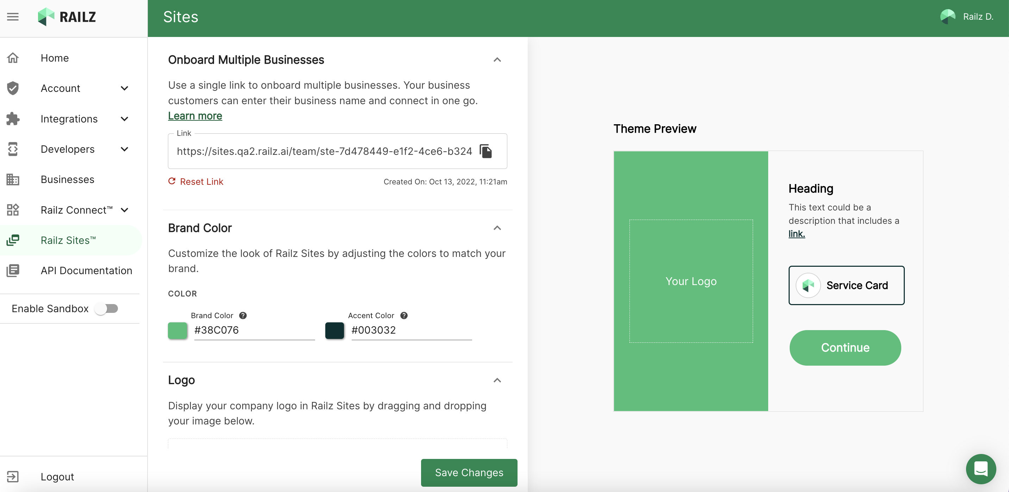This screenshot has width=1009, height=492.
Task: Open the Businesses page
Action: click(x=67, y=179)
